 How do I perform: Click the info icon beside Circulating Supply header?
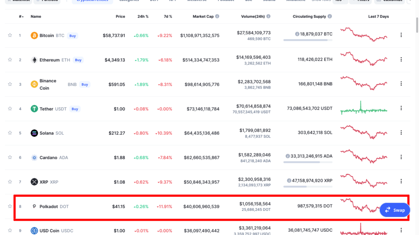tap(330, 16)
